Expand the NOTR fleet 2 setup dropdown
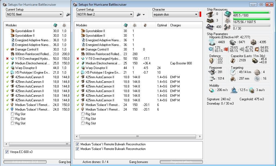This screenshot has height=166, width=276. pyautogui.click(x=131, y=14)
